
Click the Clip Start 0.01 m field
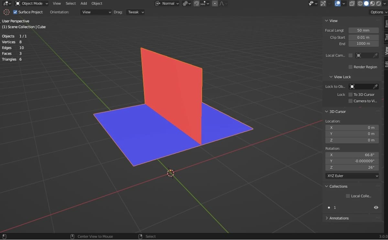(363, 37)
